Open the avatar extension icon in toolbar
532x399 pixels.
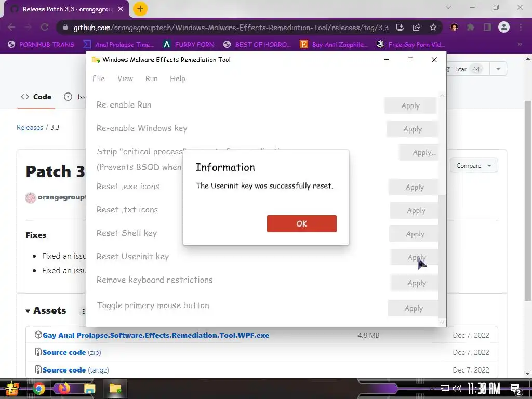pos(454,27)
